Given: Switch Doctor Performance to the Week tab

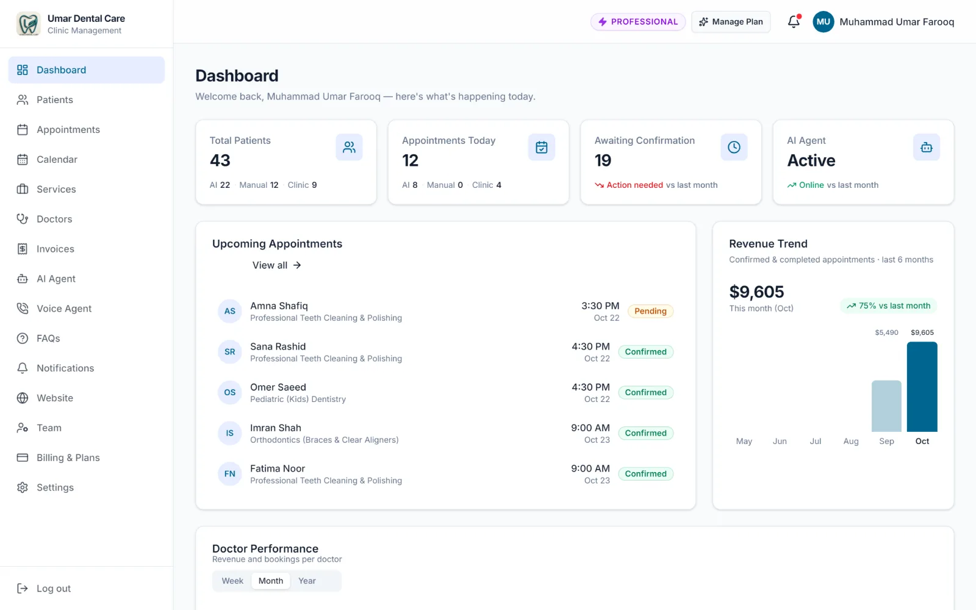Looking at the screenshot, I should tap(232, 581).
